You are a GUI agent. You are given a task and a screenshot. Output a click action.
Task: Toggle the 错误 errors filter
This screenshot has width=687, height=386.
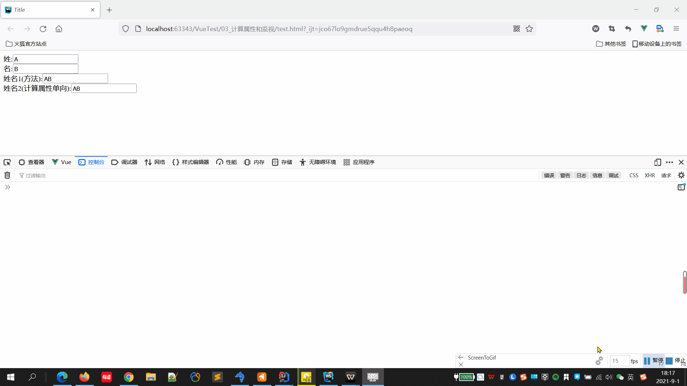tap(549, 175)
